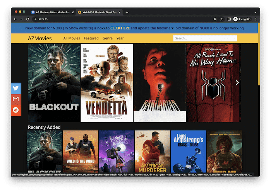Go forward with the browser forward arrow
The image size is (271, 191).
coord(21,19)
